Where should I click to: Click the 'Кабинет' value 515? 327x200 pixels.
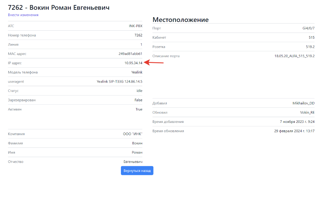pos(312,37)
